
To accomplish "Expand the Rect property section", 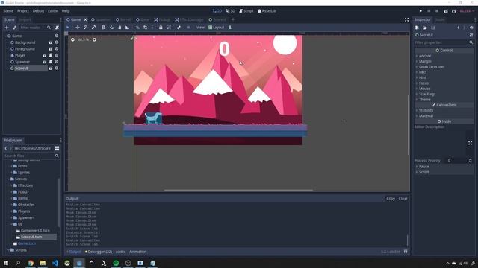I will [x=444, y=72].
